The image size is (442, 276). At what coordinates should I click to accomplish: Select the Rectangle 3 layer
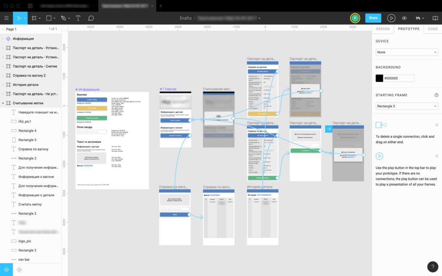[31, 140]
